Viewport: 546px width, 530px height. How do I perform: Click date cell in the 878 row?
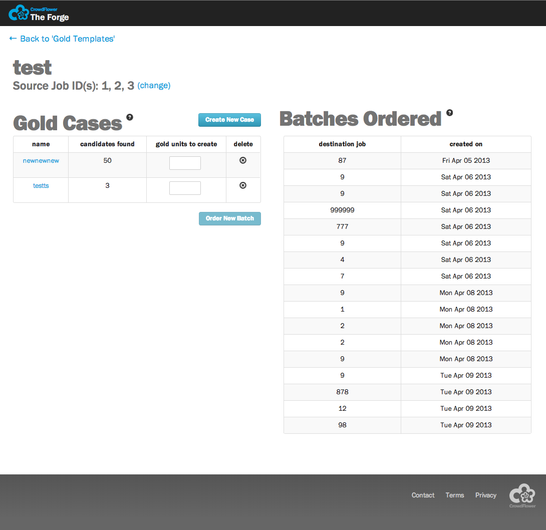click(466, 392)
